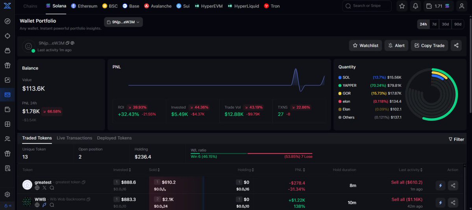Image resolution: width=472 pixels, height=210 pixels.
Task: Click the Copy Trade button
Action: [x=429, y=46]
